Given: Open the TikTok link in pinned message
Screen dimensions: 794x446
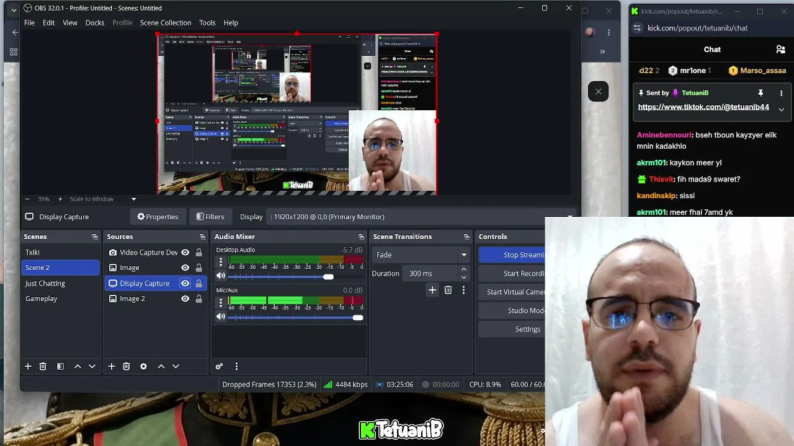Looking at the screenshot, I should (703, 107).
